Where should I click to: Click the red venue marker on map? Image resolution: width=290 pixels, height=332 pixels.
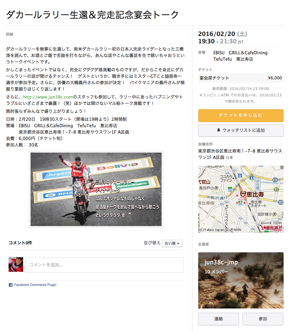tap(241, 200)
